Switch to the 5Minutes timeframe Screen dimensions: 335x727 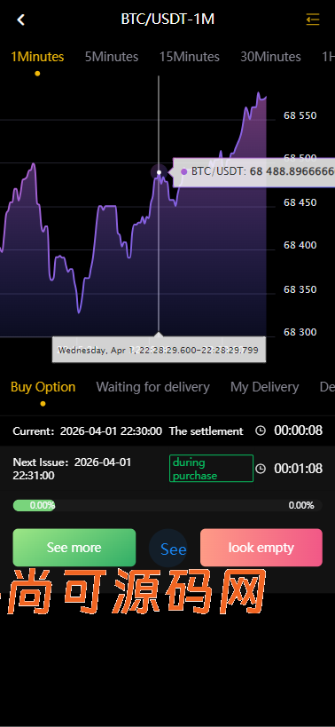pos(112,57)
